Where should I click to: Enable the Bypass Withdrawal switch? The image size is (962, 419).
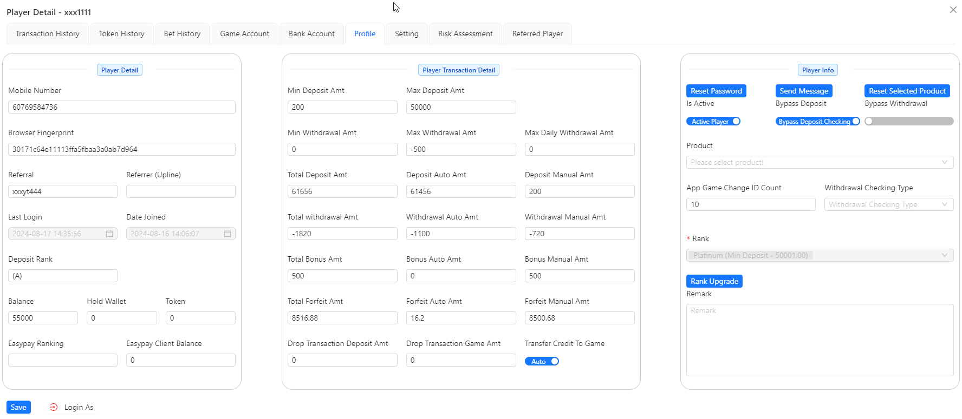908,122
